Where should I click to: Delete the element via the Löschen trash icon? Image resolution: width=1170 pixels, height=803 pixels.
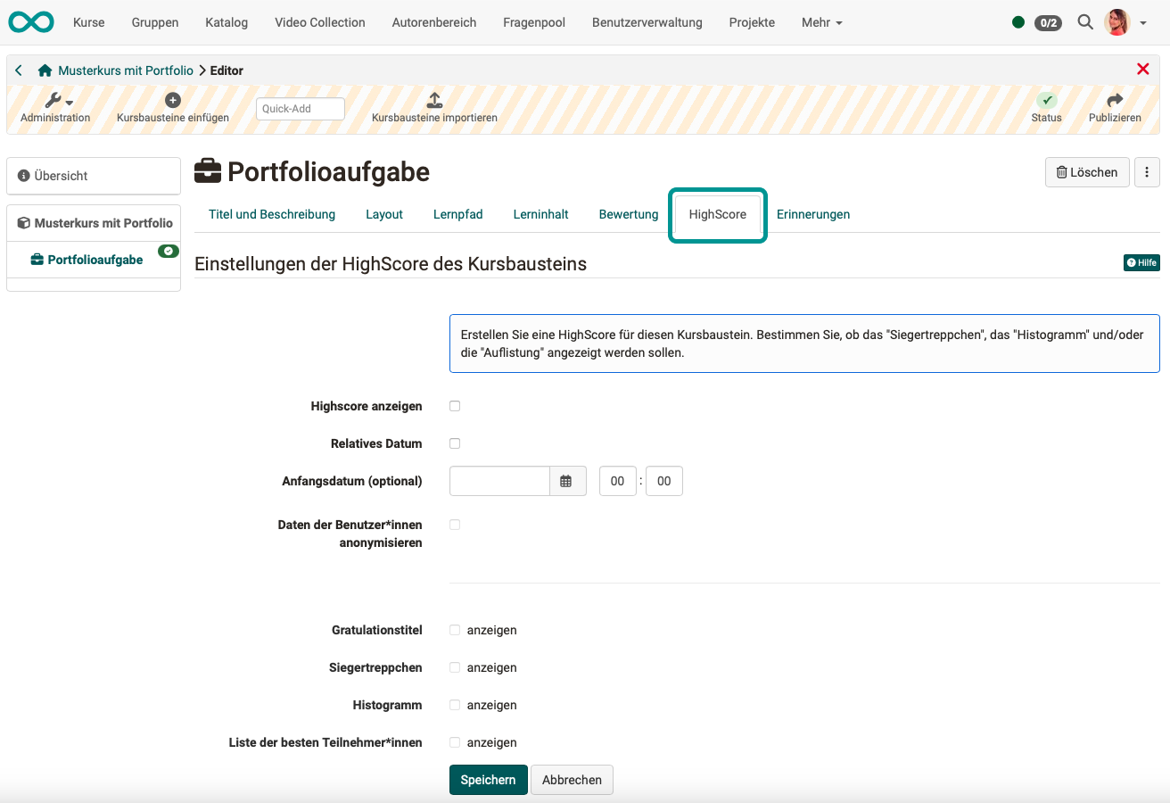[1086, 171]
